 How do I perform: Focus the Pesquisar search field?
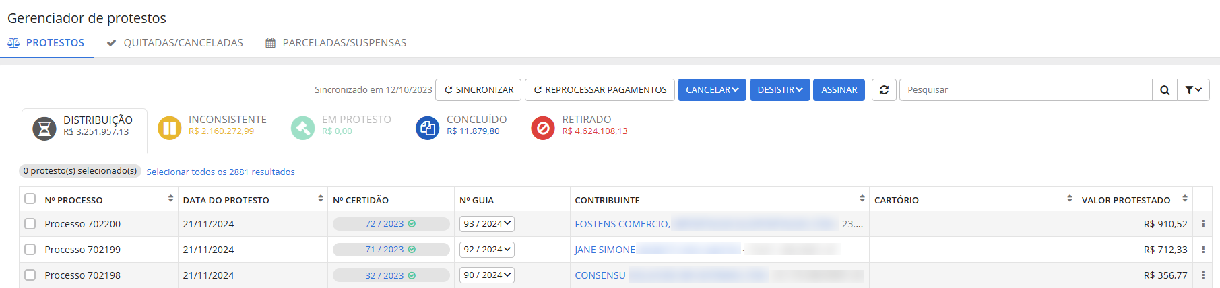[1025, 90]
